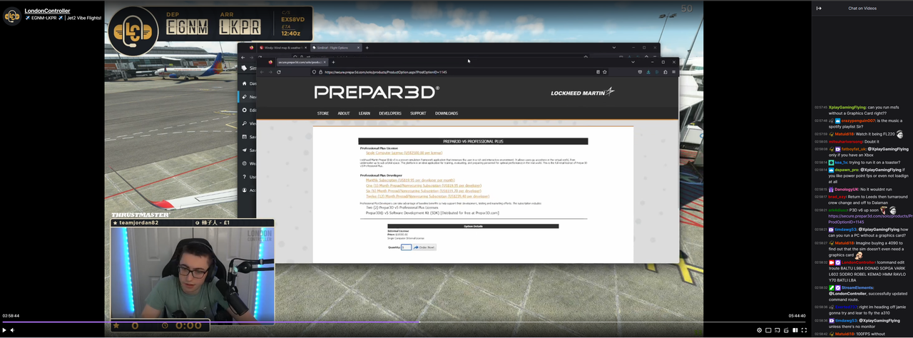This screenshot has width=913, height=338.
Task: Open Firefox menu in Prepar3D window
Action: [x=673, y=71]
